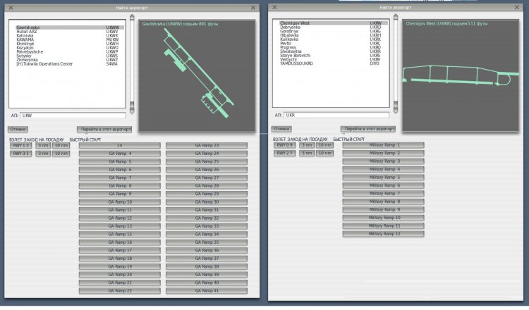The width and height of the screenshot is (529, 310).
Task: Choose takeoff from RWY 27
Action: point(285,154)
